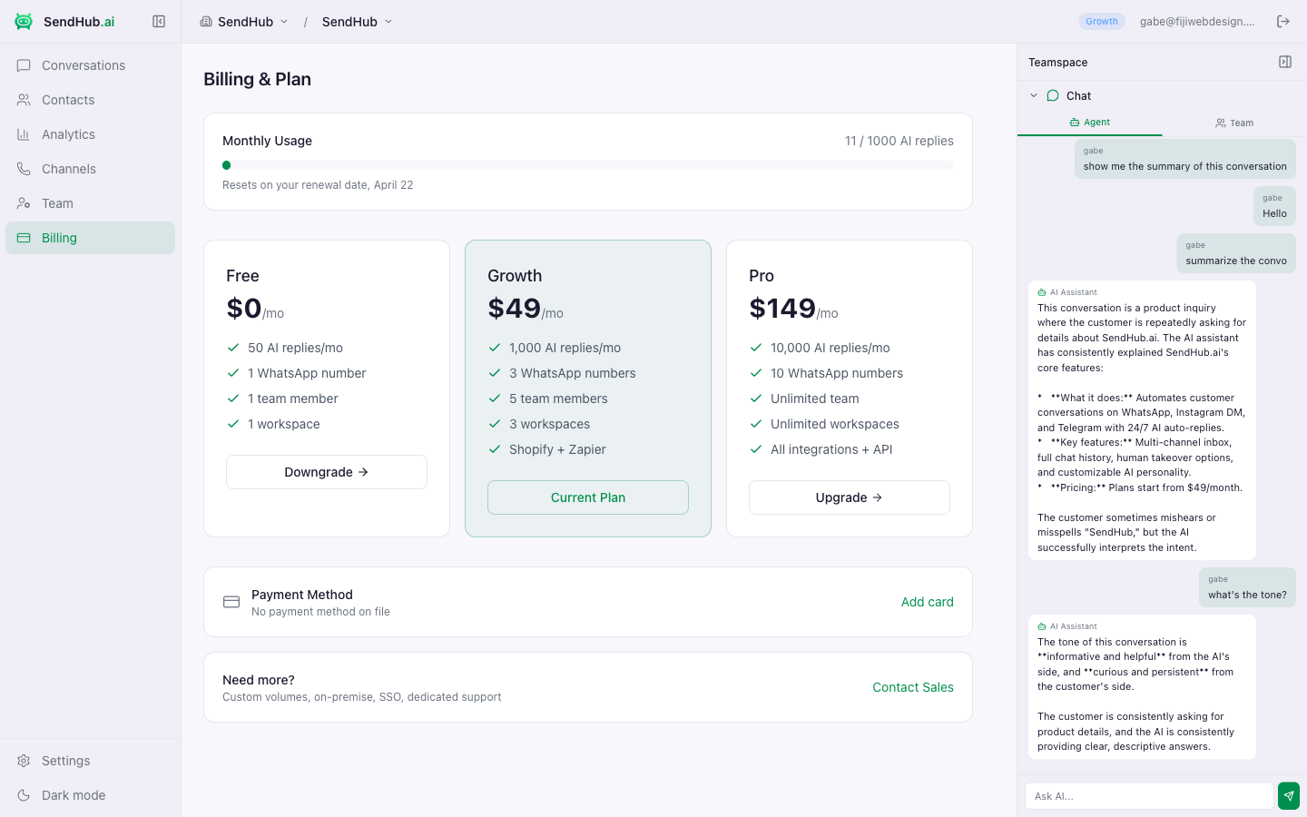
Task: Open the first SendHub organization dropdown
Action: (x=244, y=22)
